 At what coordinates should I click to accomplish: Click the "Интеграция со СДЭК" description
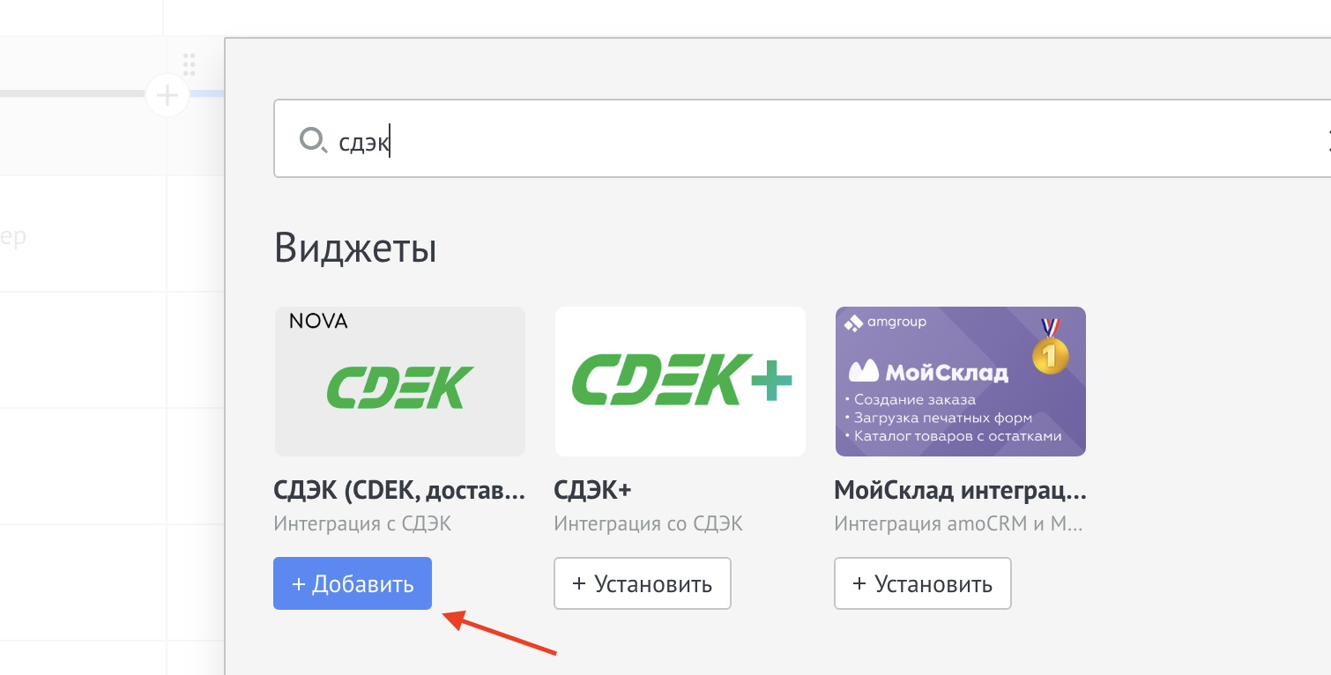648,523
